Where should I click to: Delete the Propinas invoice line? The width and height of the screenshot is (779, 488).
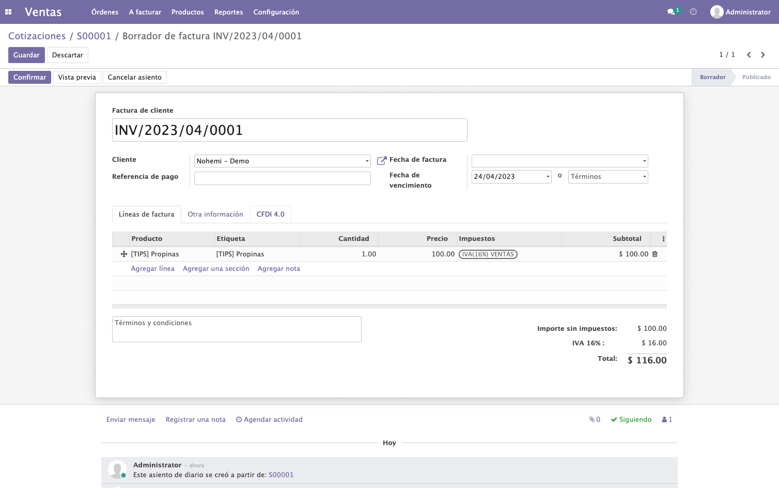tap(655, 254)
